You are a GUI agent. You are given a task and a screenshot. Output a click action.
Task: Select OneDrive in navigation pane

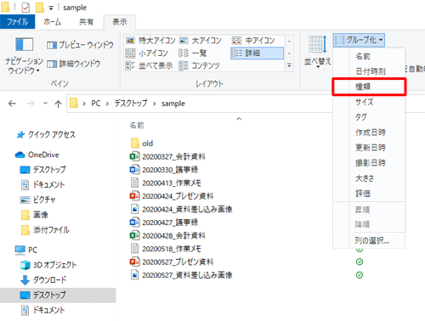tap(37, 155)
